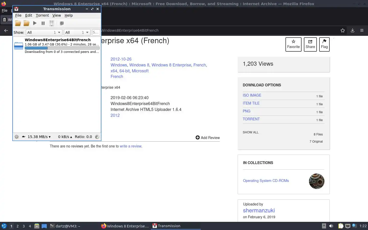
Task: Switch to Firefox via taskbar entry
Action: 125,226
